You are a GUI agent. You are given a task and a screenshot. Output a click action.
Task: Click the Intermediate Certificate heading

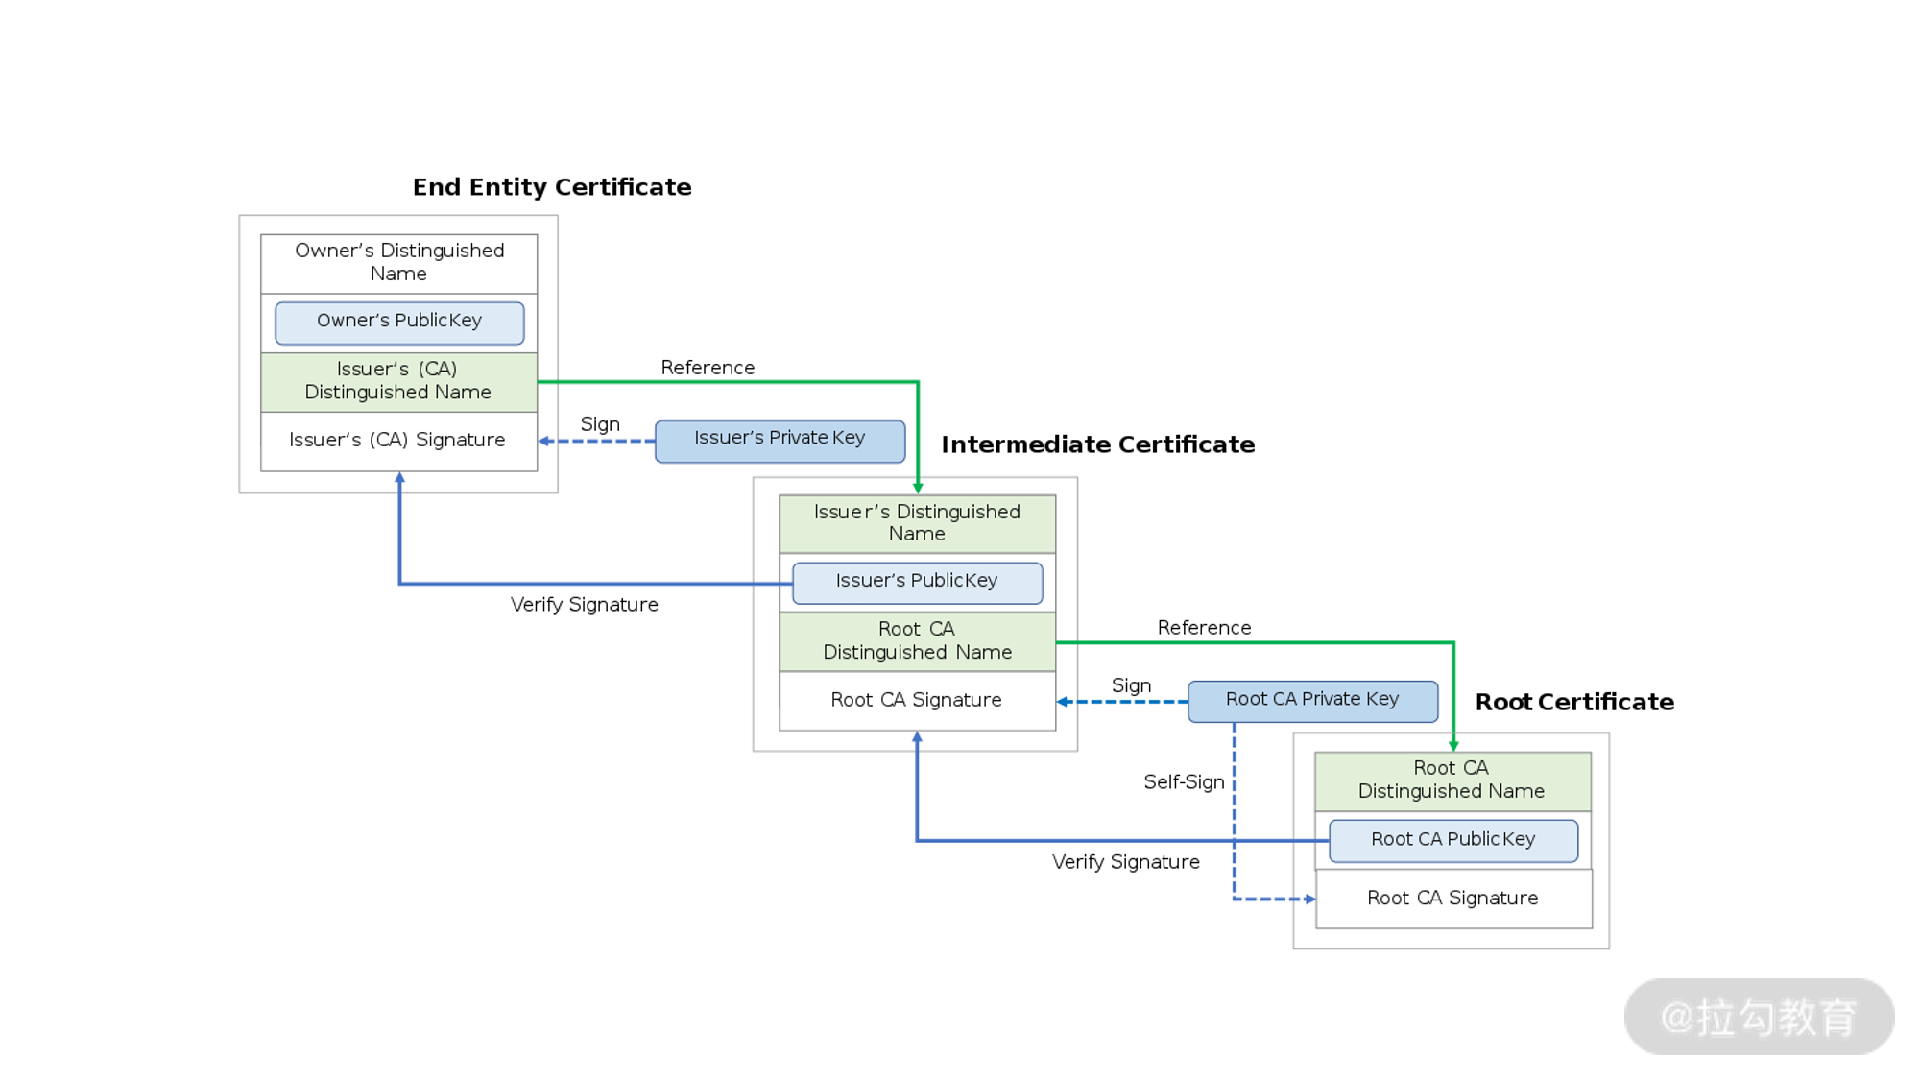(1097, 444)
